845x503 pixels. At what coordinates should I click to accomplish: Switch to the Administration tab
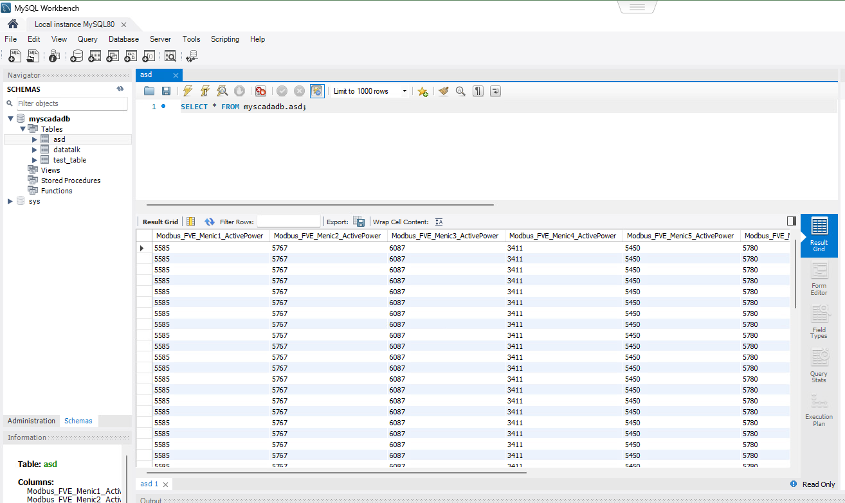pos(32,421)
